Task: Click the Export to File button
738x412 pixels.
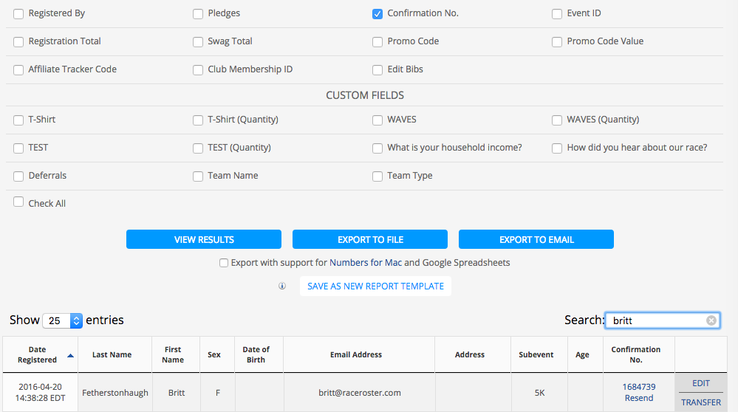Action: [370, 239]
